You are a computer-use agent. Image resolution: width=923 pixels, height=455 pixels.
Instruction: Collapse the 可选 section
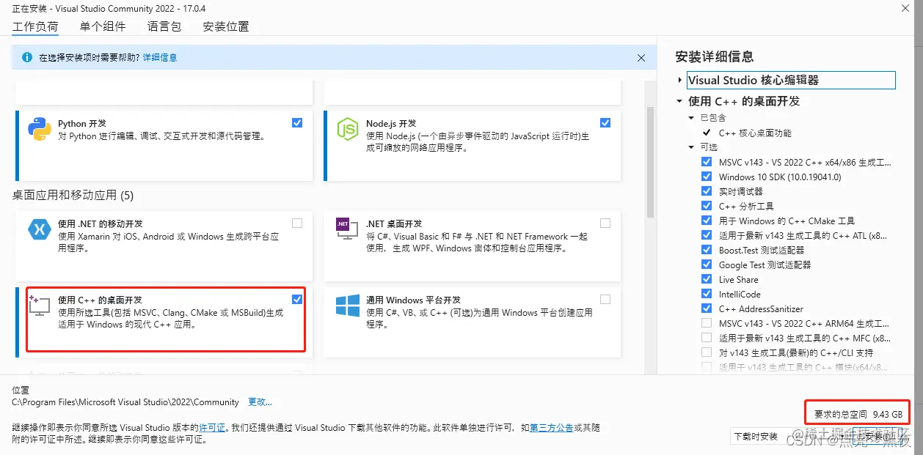coord(691,147)
